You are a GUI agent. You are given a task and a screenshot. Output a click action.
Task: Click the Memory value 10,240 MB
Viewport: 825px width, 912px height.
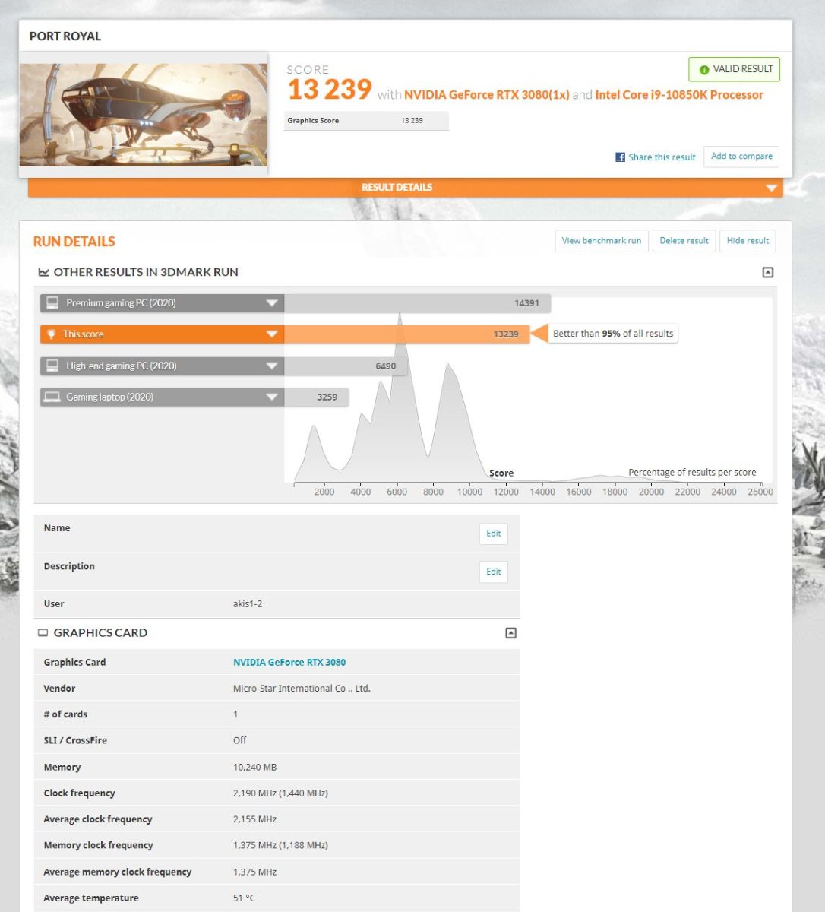[254, 768]
